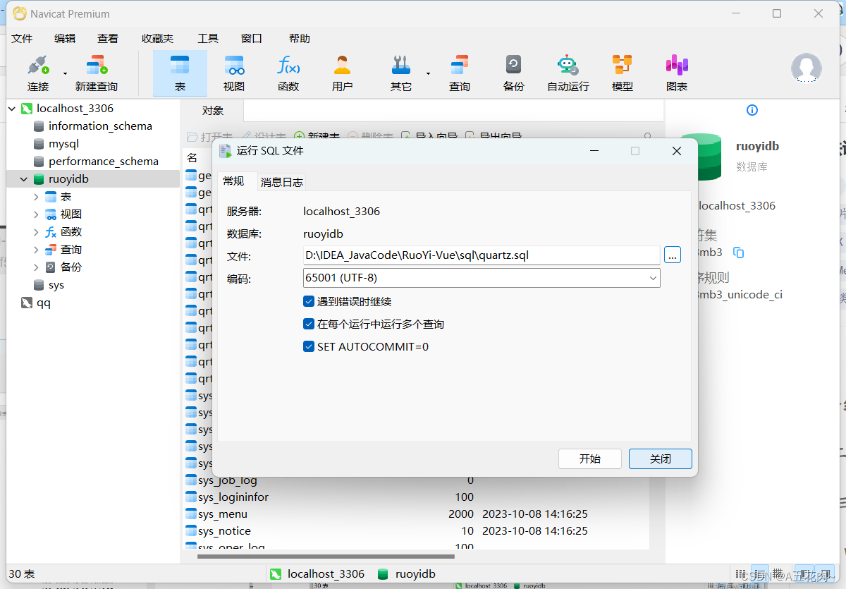Image resolution: width=846 pixels, height=589 pixels.
Task: Open the 模型 (Model) designer
Action: click(622, 71)
